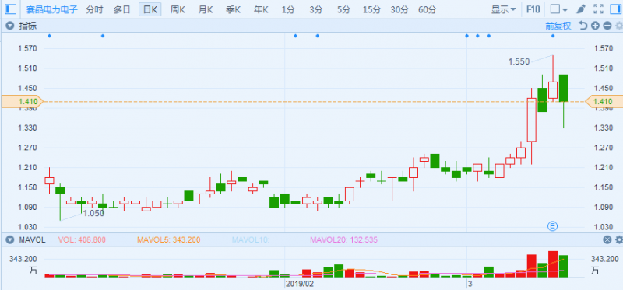The width and height of the screenshot is (623, 290).
Task: Expand the MAVOL indicator dropdown arrow
Action: (x=10, y=239)
